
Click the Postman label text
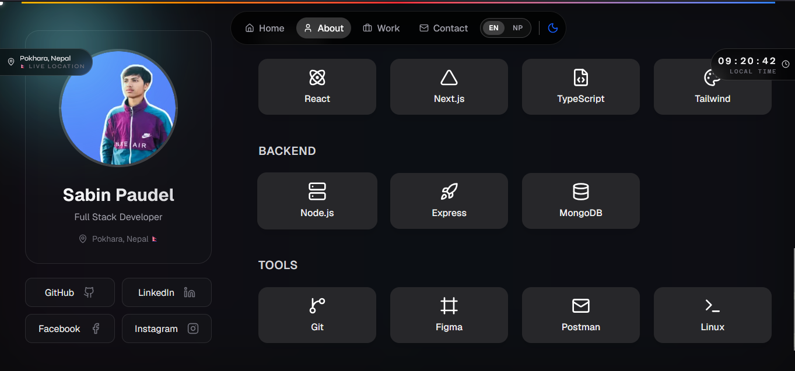[x=581, y=327]
